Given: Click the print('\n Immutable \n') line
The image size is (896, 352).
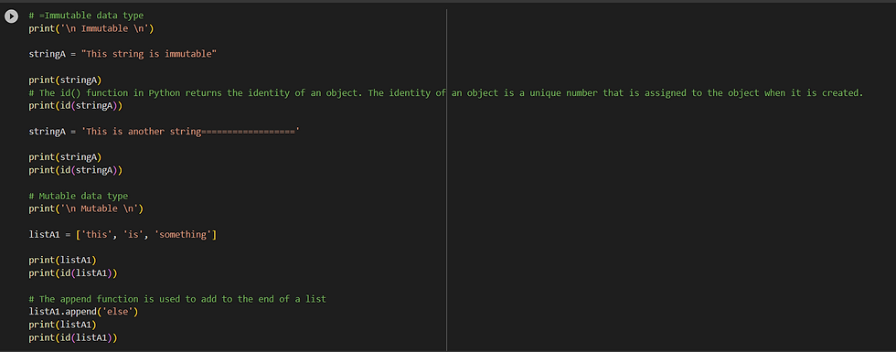Looking at the screenshot, I should 91,28.
